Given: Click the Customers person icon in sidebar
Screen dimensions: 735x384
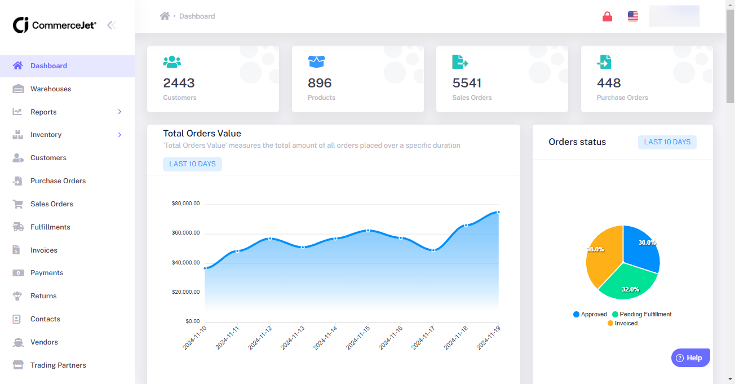Looking at the screenshot, I should coord(18,158).
